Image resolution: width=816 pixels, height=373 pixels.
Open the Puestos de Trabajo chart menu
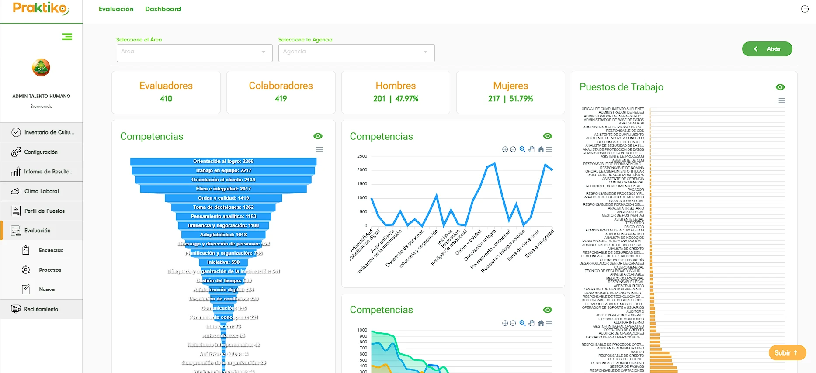(x=782, y=100)
